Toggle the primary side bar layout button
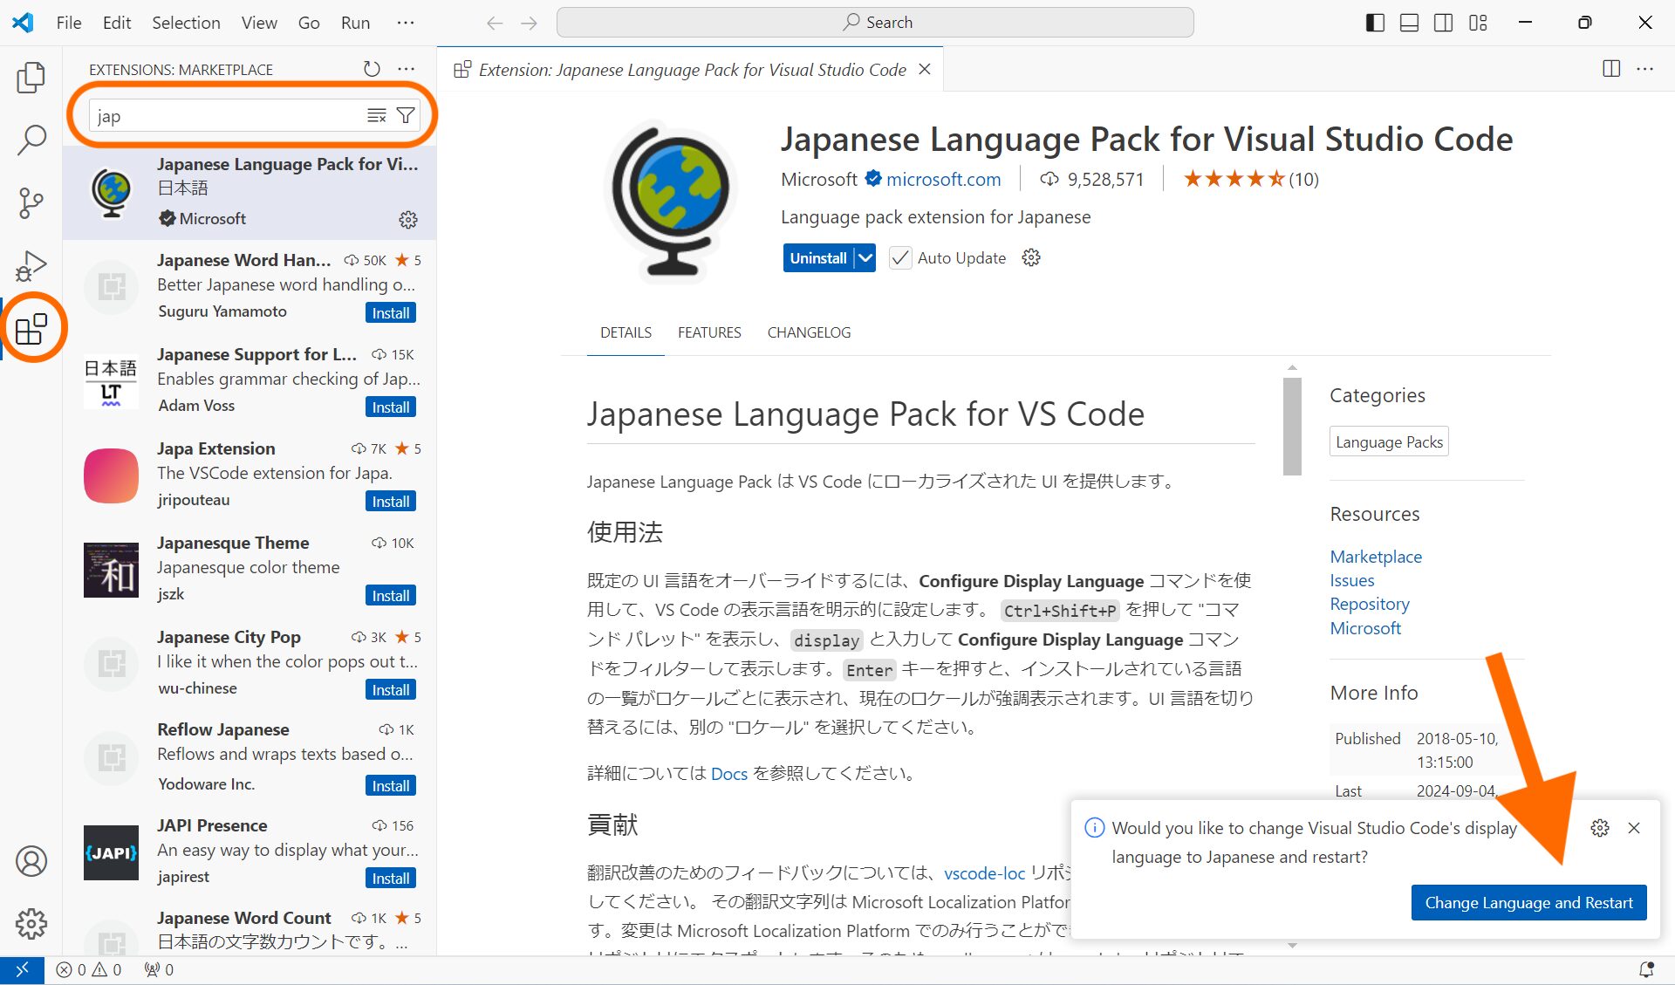The image size is (1675, 985). pyautogui.click(x=1375, y=23)
